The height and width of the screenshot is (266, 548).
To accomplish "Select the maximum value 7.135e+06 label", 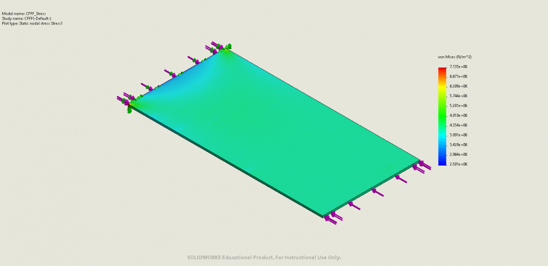I will (x=458, y=67).
